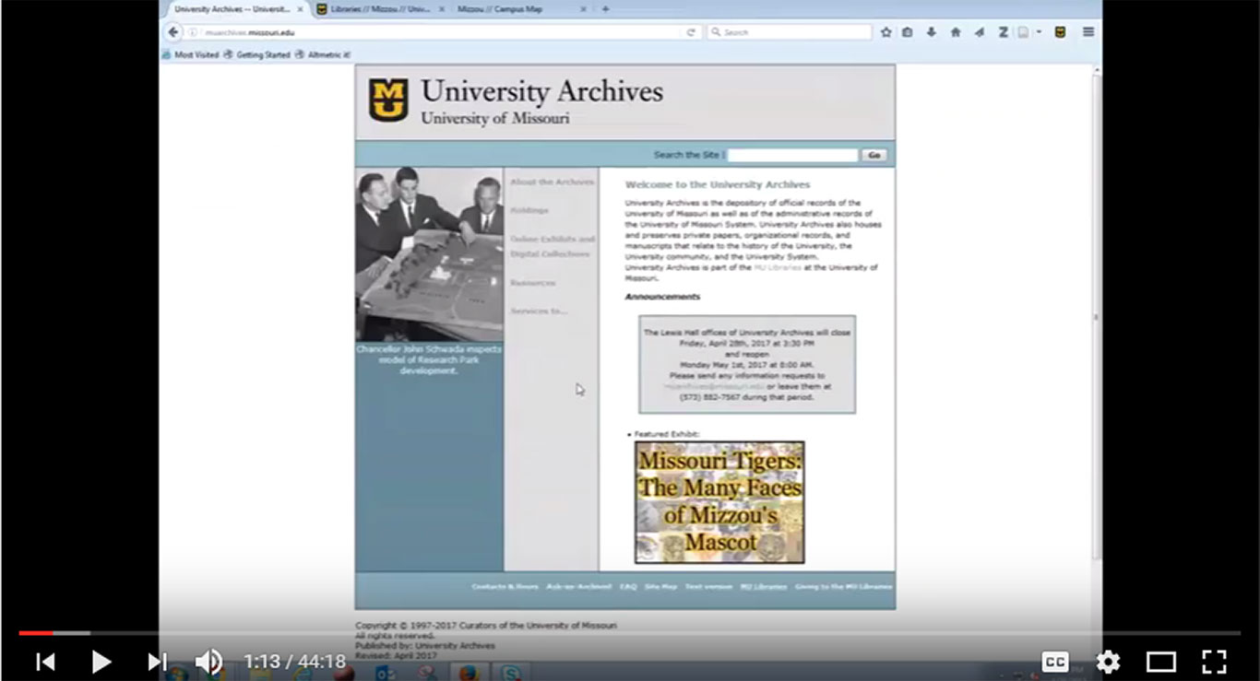
Task: Seek on the video progress bar
Action: click(630, 633)
